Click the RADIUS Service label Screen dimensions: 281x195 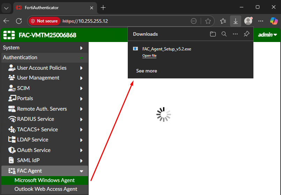(36, 119)
